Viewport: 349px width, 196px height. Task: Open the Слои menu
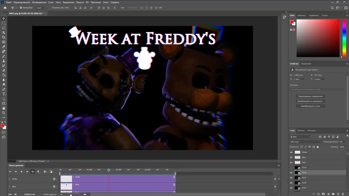[51, 2]
